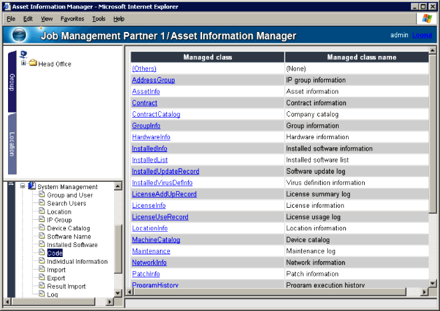Image resolution: width=440 pixels, height=311 pixels.
Task: Select Individual Information in the tree
Action: point(77,261)
